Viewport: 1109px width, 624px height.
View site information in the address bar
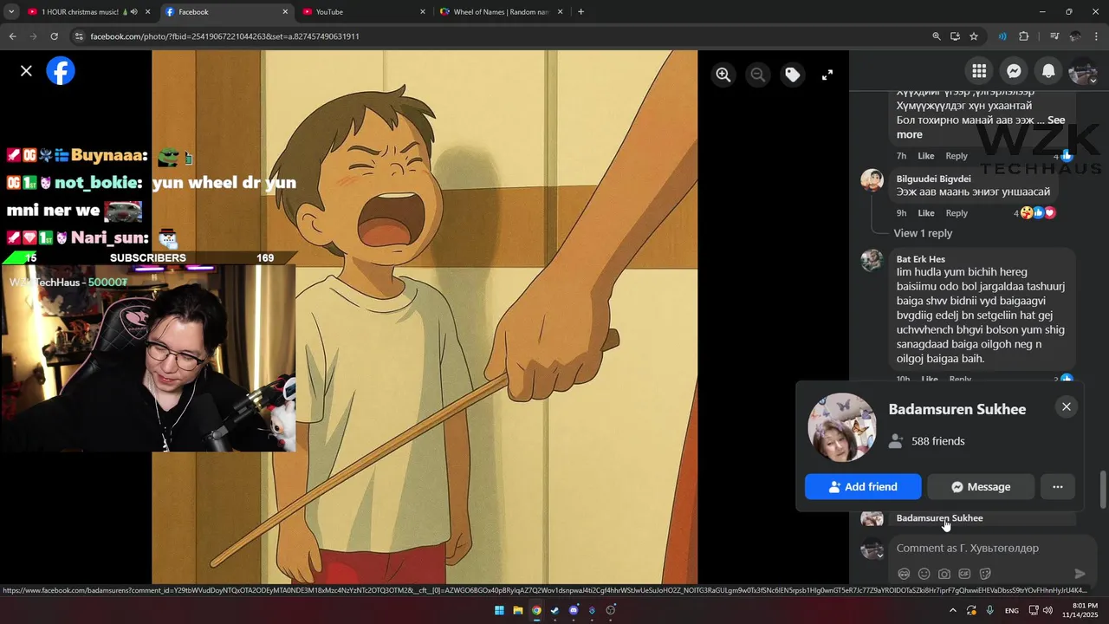[x=79, y=36]
